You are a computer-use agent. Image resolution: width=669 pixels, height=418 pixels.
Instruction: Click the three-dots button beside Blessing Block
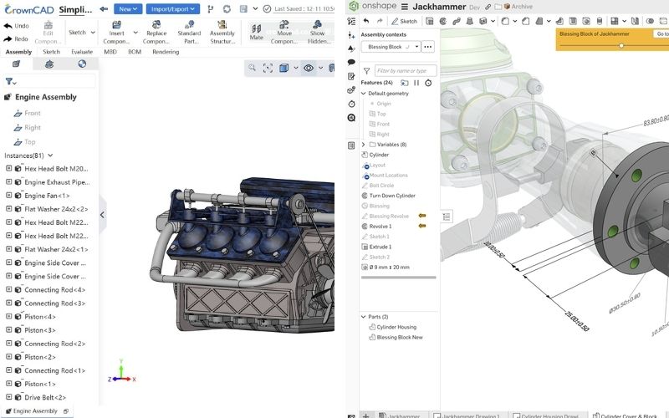point(428,47)
